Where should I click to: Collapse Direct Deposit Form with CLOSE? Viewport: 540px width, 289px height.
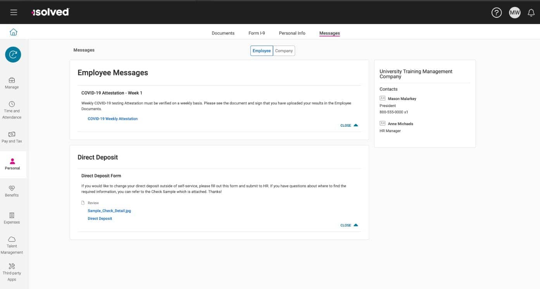[x=349, y=225]
